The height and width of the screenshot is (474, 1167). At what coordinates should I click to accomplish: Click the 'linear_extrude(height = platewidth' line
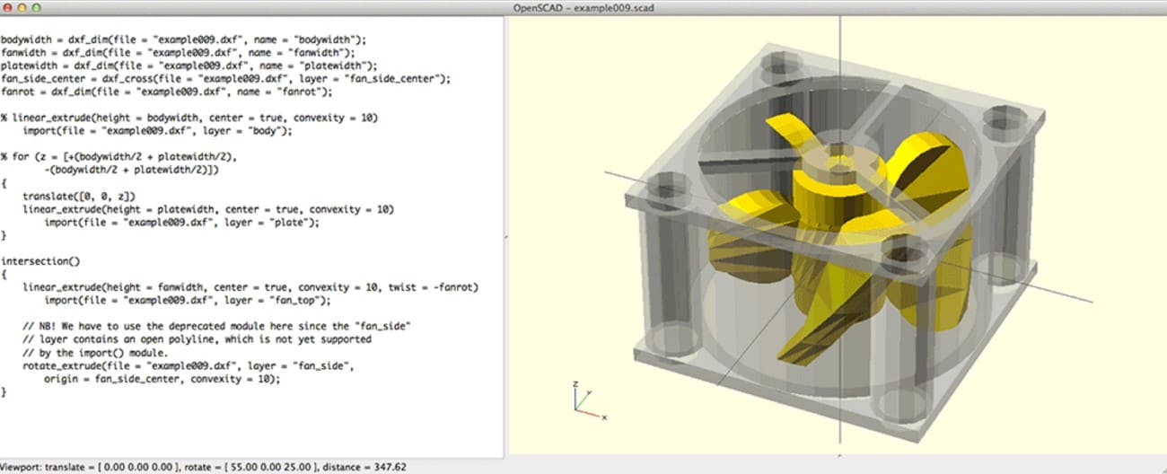click(208, 209)
